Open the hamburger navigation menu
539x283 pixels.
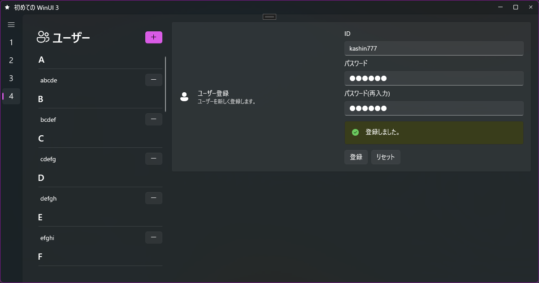pyautogui.click(x=11, y=25)
